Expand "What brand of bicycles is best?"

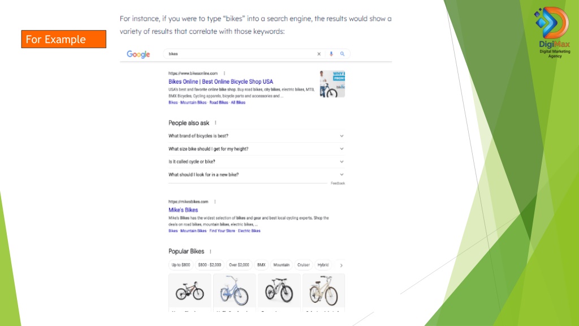point(256,136)
